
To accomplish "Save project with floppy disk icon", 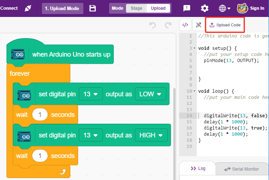I will tap(92, 8).
